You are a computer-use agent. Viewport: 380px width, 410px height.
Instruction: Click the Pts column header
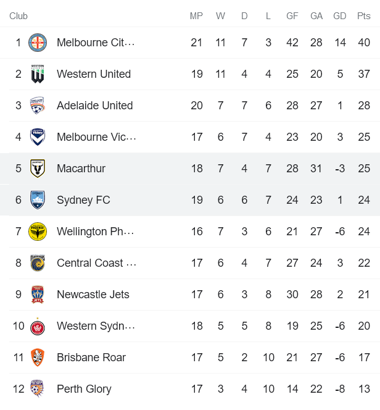[364, 16]
